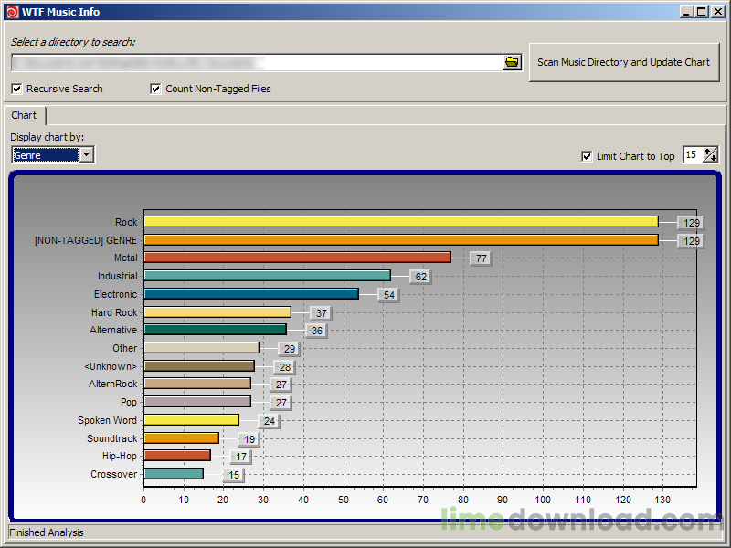Screen dimensions: 731x548
Task: Click the WTF Music Info title bar icon
Action: pyautogui.click(x=12, y=12)
